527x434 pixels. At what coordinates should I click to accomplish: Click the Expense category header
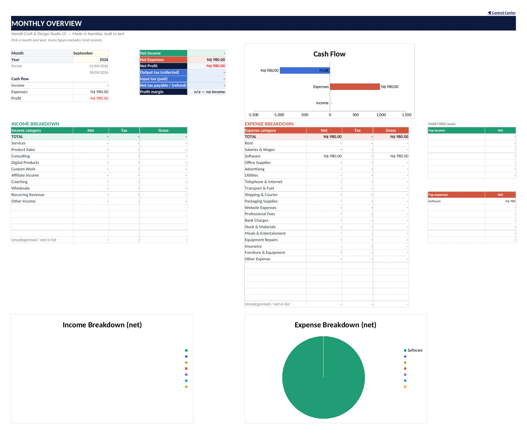pyautogui.click(x=275, y=130)
